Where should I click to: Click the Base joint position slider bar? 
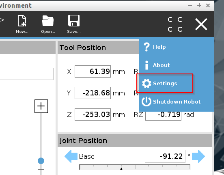point(135,167)
